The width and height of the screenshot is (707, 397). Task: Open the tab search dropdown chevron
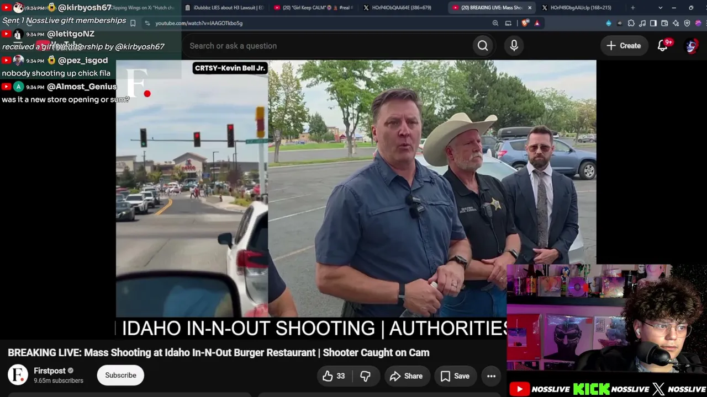coord(661,8)
